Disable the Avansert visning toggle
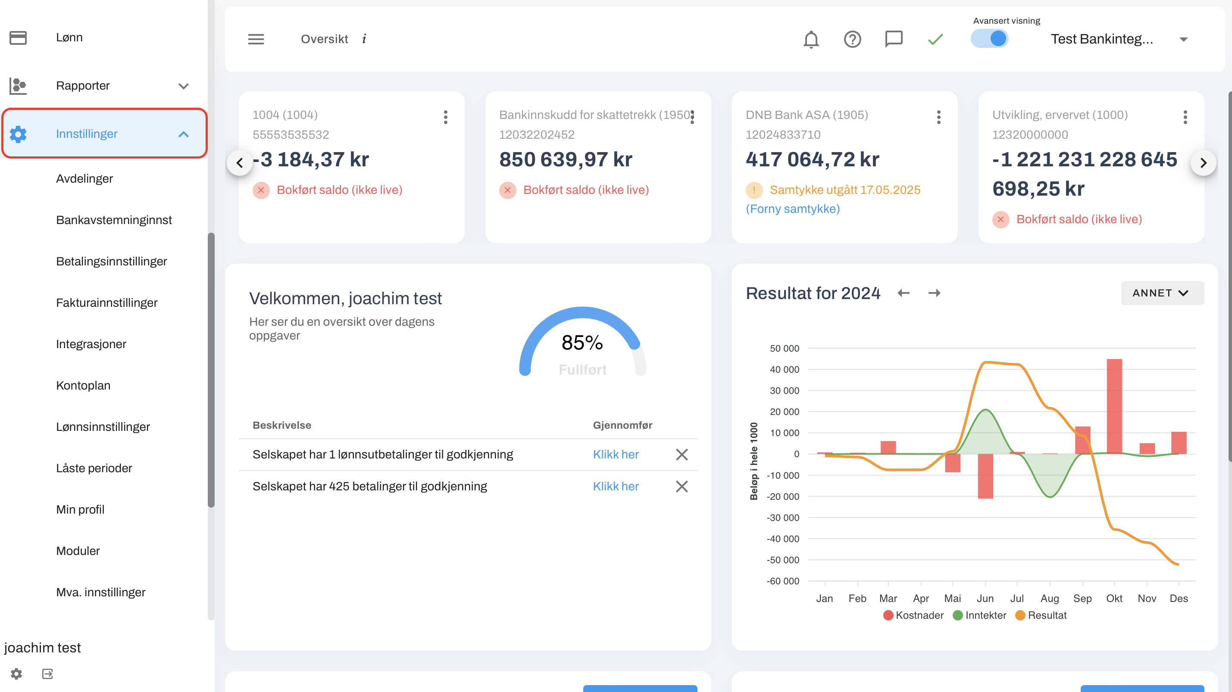This screenshot has height=692, width=1232. point(989,39)
